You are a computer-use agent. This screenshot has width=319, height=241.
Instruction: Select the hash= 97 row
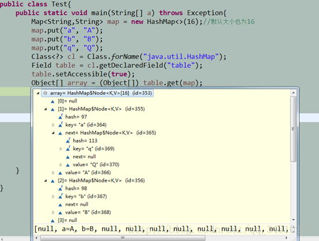(x=76, y=117)
